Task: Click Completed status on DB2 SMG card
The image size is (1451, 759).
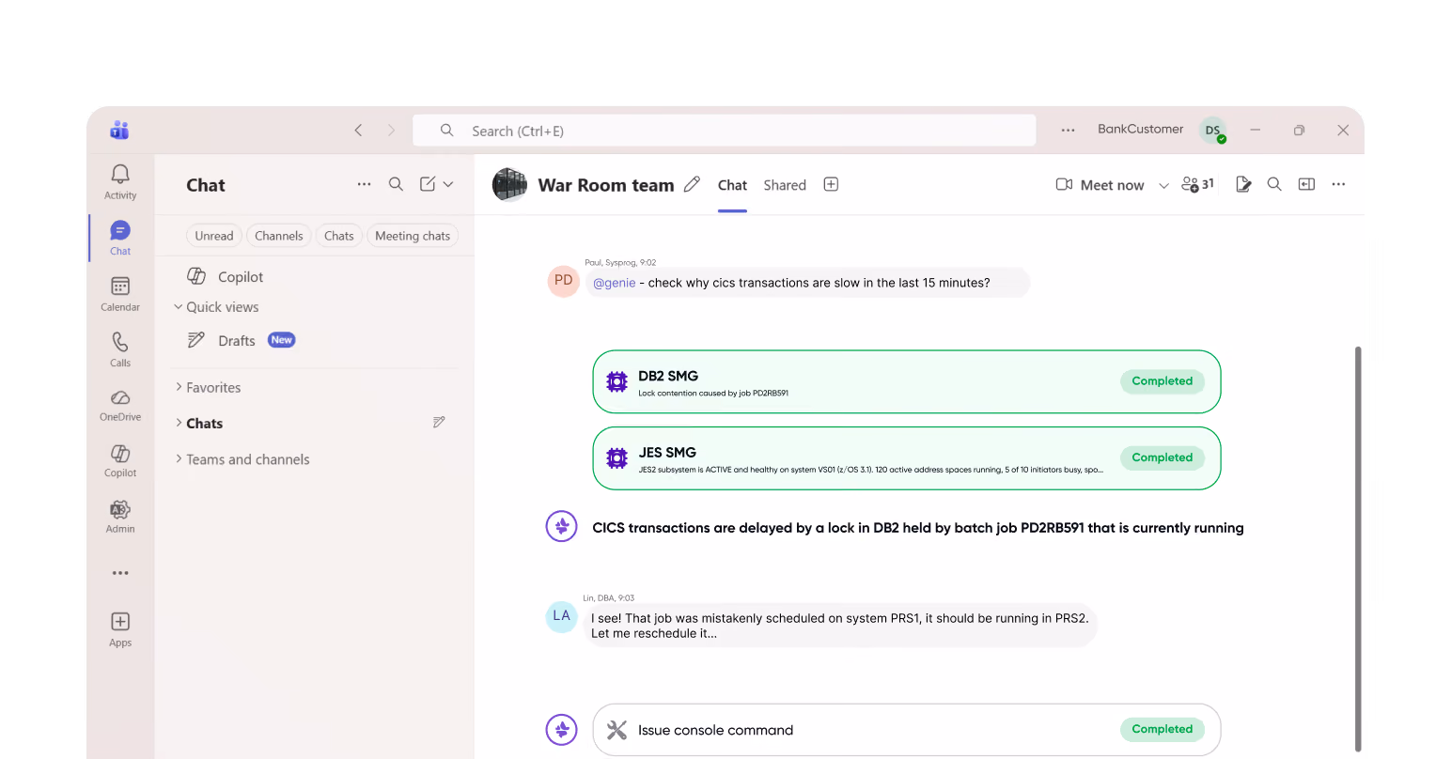Action: pos(1162,381)
